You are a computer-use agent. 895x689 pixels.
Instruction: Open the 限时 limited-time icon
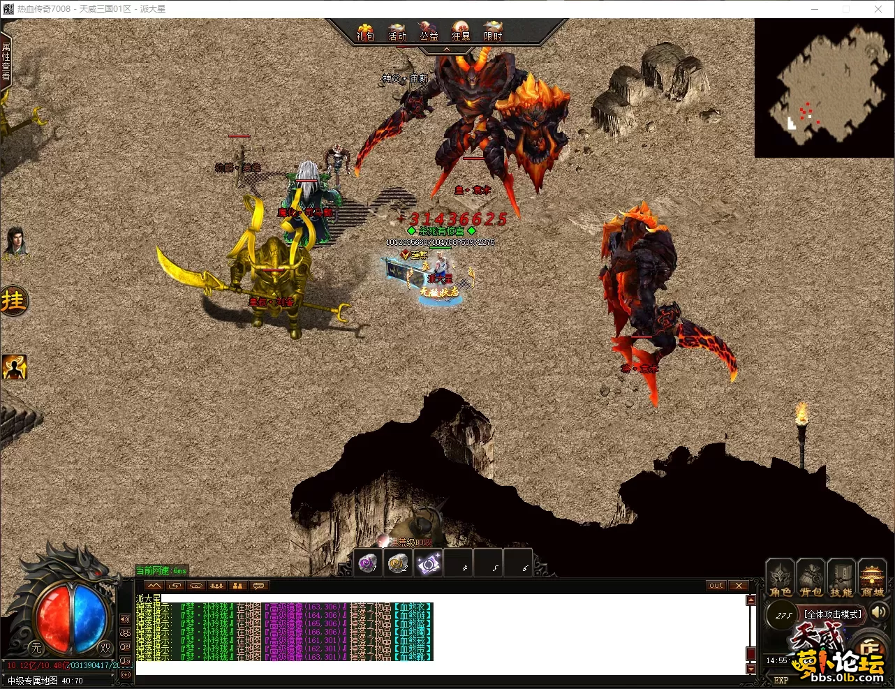pyautogui.click(x=493, y=31)
